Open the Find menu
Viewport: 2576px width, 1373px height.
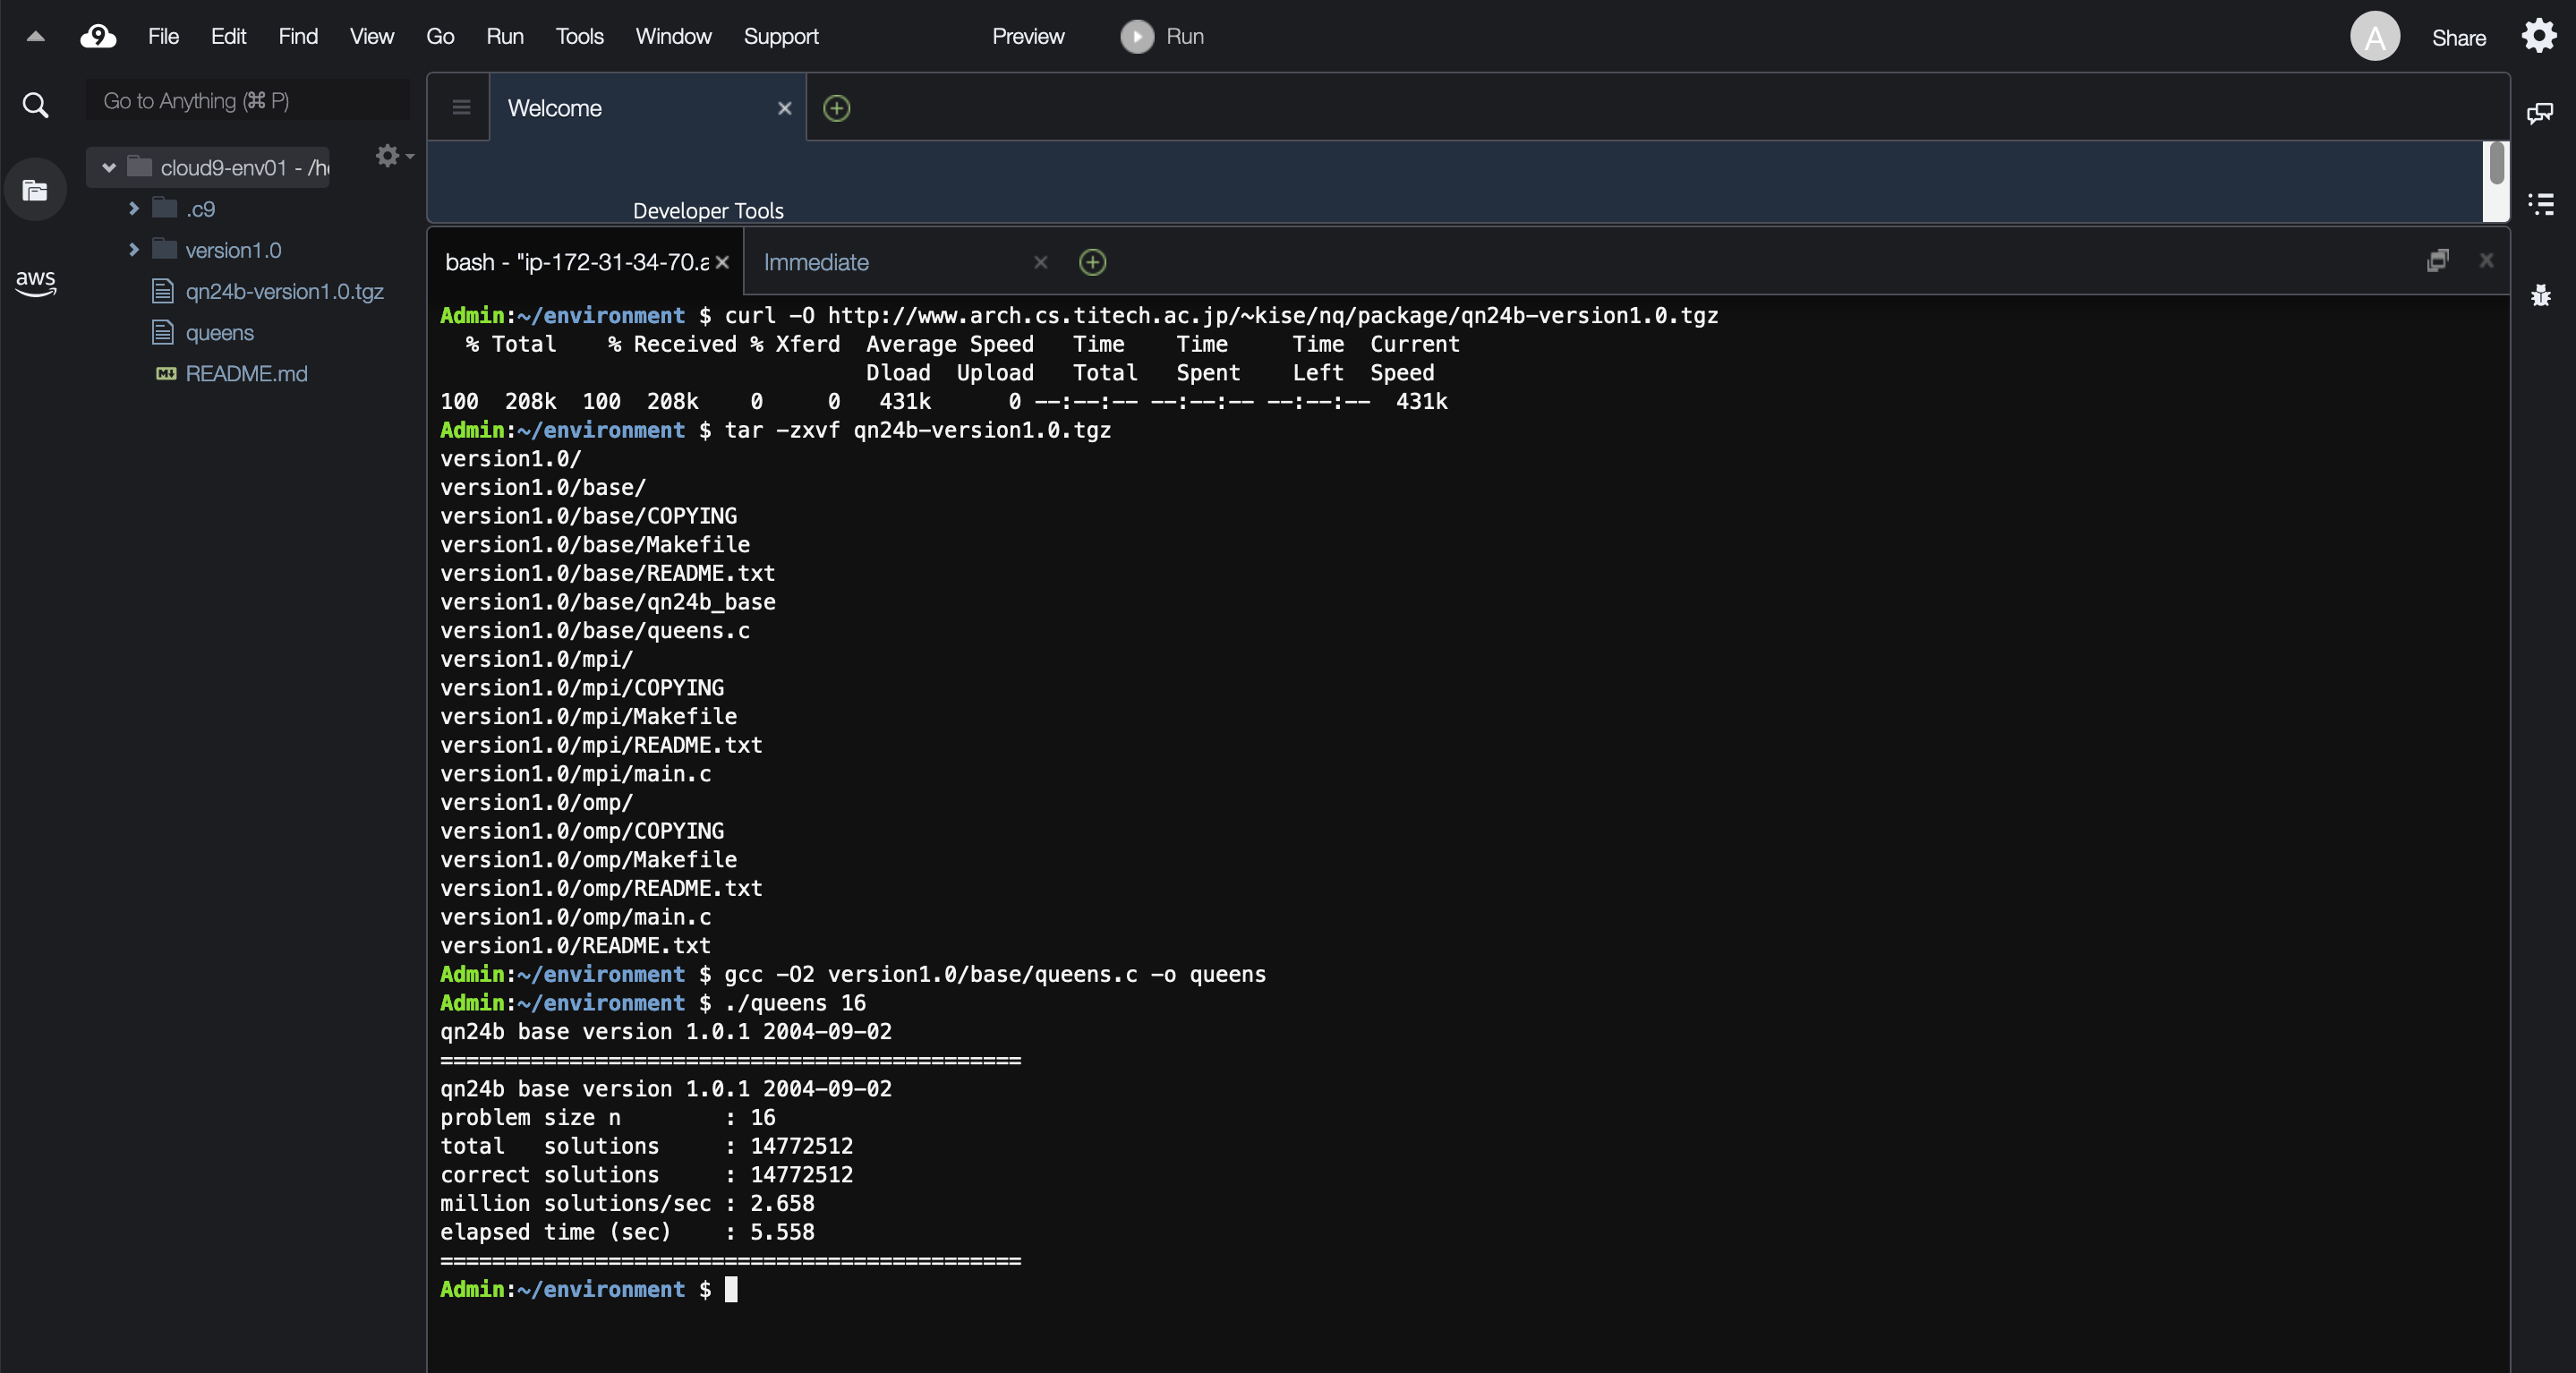tap(298, 37)
